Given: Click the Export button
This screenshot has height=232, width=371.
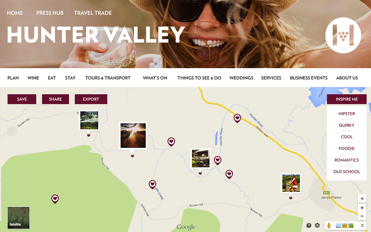Looking at the screenshot, I should click(x=91, y=99).
